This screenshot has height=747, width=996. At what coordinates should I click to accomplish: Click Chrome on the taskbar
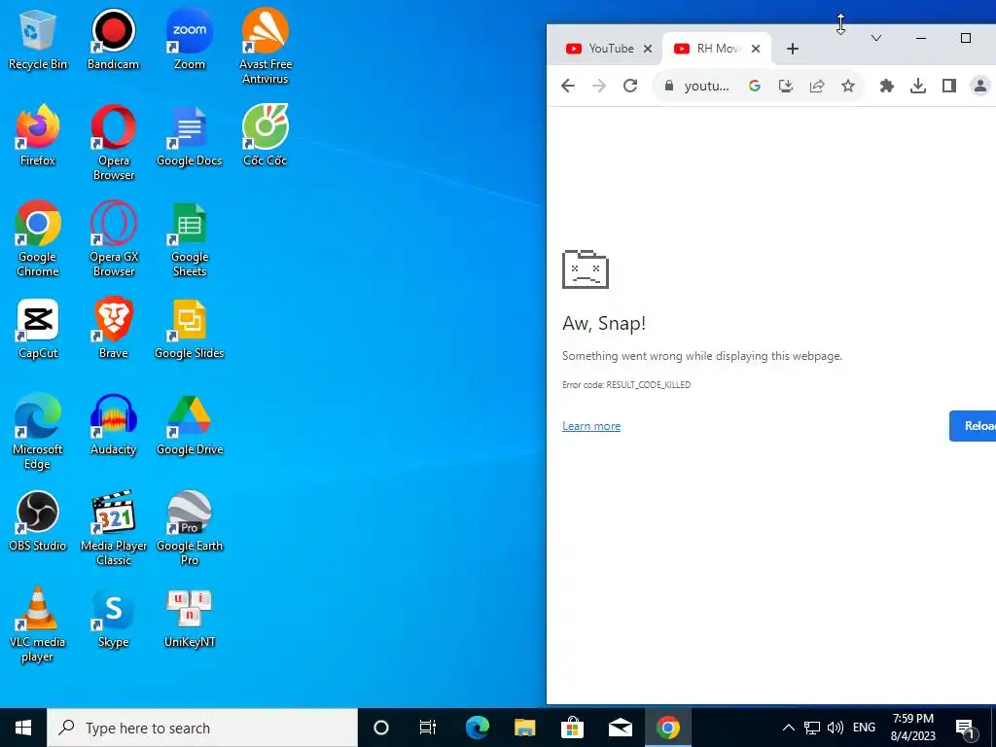[x=667, y=728]
